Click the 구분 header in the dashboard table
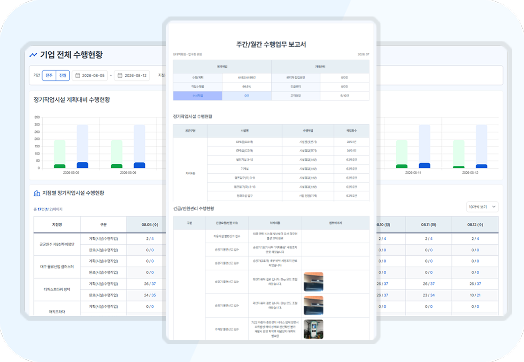This screenshot has width=524, height=362. [x=103, y=224]
